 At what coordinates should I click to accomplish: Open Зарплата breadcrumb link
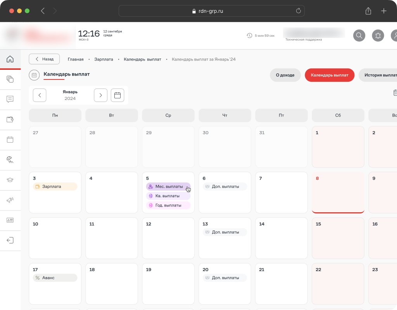[104, 59]
